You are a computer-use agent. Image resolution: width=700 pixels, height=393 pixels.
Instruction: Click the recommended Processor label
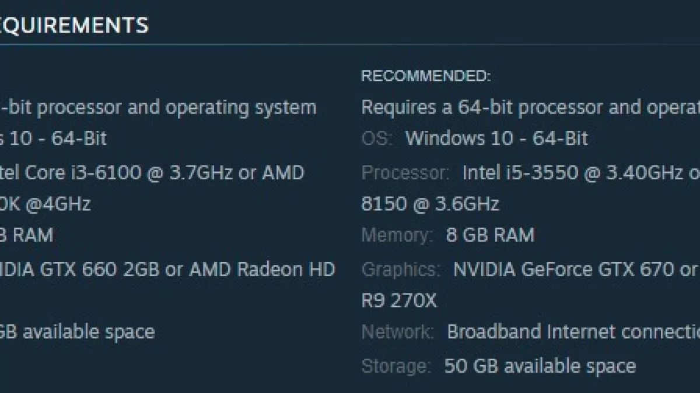(x=405, y=173)
